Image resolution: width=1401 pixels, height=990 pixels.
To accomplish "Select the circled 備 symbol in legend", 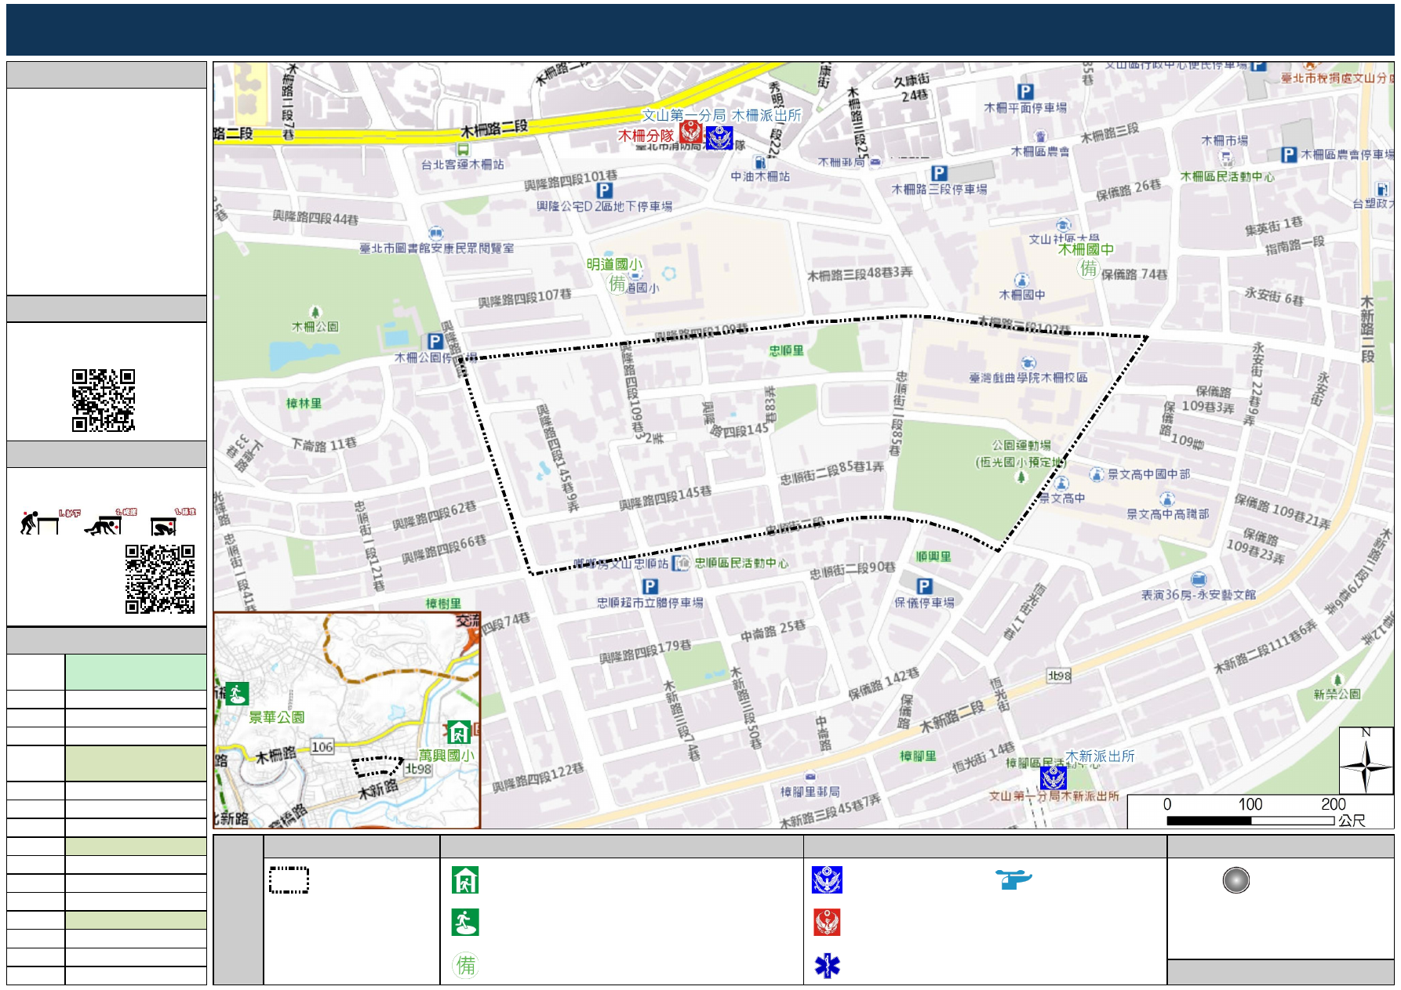I will click(465, 965).
